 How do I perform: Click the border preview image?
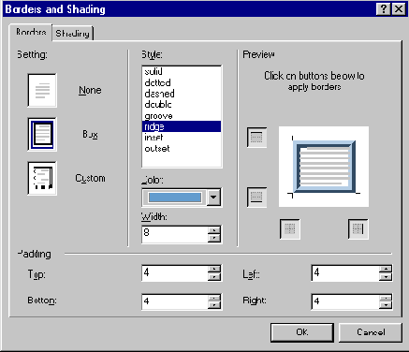(x=324, y=167)
